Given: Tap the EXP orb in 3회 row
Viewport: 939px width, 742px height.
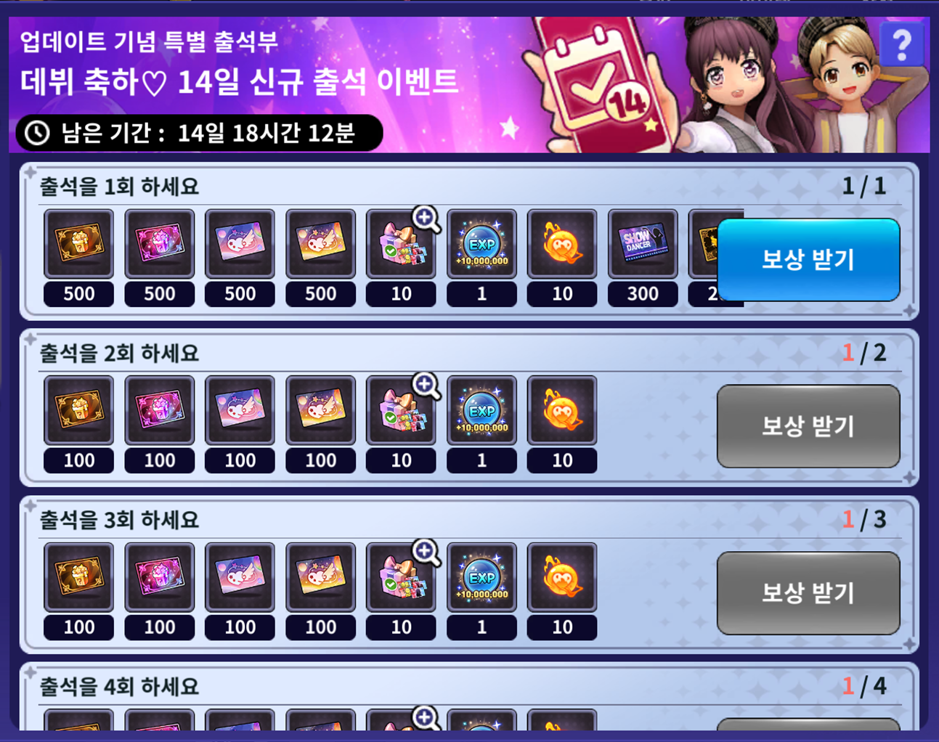Looking at the screenshot, I should click(481, 577).
